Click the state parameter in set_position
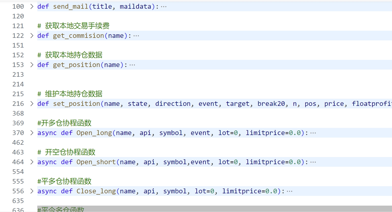 [x=138, y=104]
